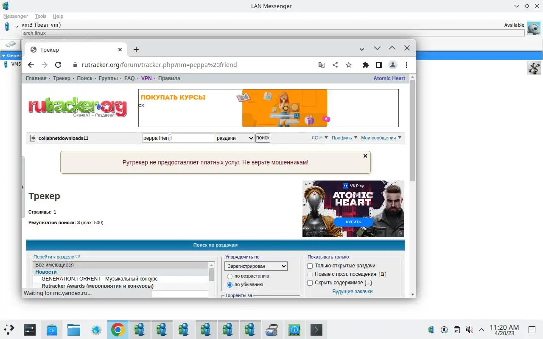Viewport: 543px width, 339px height.
Task: Open Поиск in the site navigation
Action: tap(84, 78)
